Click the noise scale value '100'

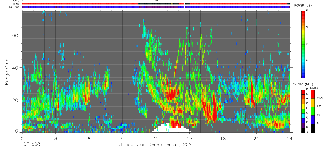[318, 115]
